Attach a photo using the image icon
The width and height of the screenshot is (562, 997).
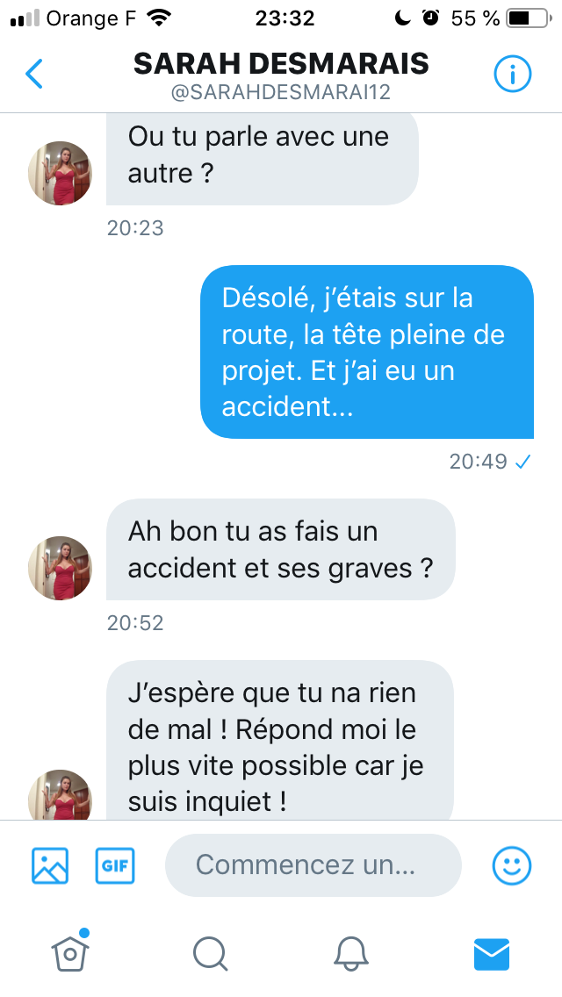point(50,865)
